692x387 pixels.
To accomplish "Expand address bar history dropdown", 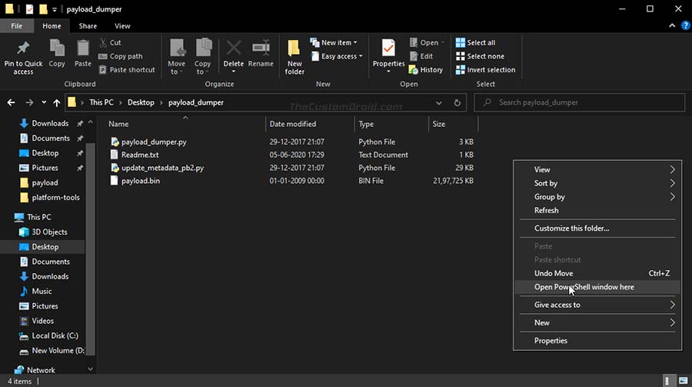I will pos(439,102).
